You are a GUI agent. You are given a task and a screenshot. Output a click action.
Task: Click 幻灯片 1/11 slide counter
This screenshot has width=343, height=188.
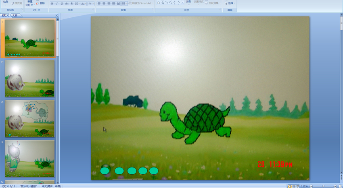coord(8,186)
